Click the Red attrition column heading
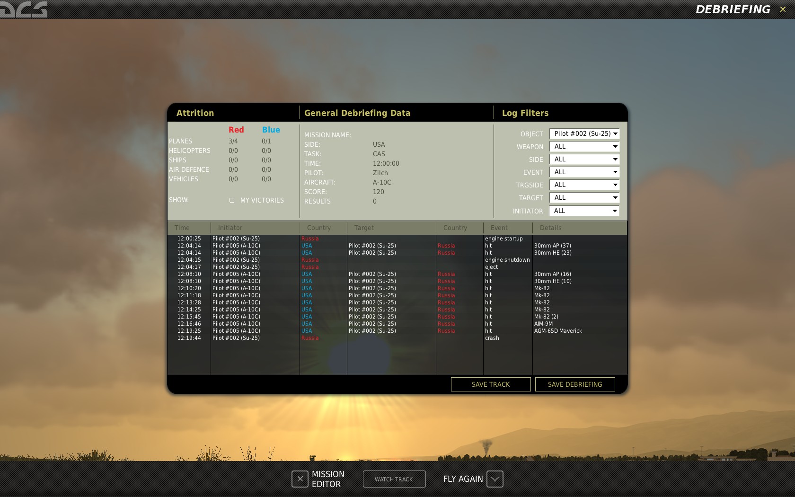The width and height of the screenshot is (795, 497). [236, 130]
